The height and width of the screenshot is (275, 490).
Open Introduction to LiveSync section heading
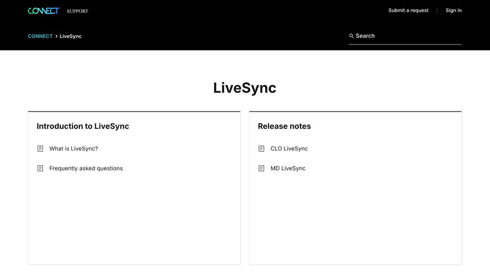[x=83, y=126]
